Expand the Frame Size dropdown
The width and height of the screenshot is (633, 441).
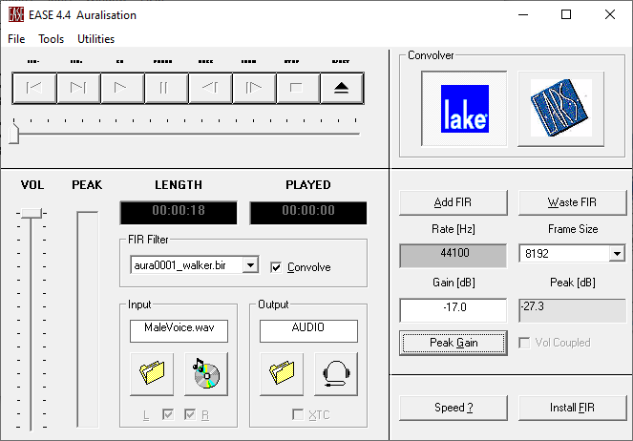click(x=617, y=253)
